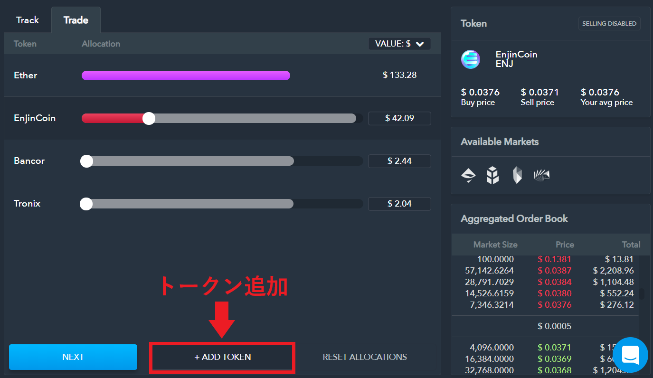This screenshot has height=378, width=653.
Task: Click the $ 0.0368 buy order price
Action: pos(555,370)
